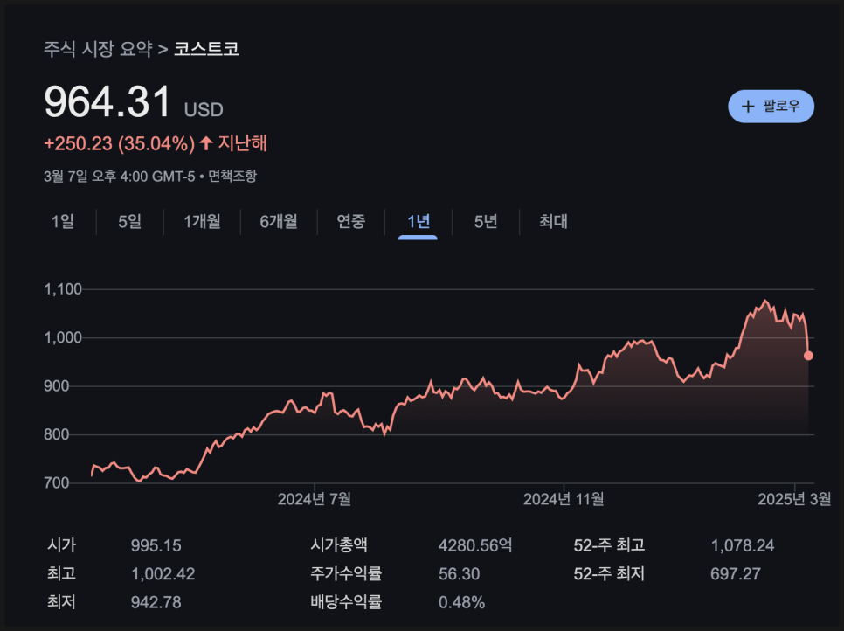Click the 900 y-axis label
The height and width of the screenshot is (631, 844).
[57, 386]
